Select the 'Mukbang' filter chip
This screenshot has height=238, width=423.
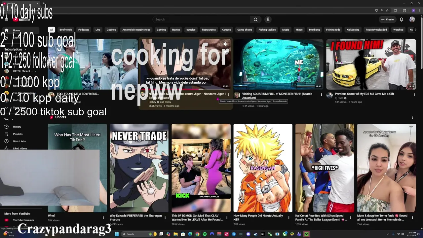[x=314, y=30]
